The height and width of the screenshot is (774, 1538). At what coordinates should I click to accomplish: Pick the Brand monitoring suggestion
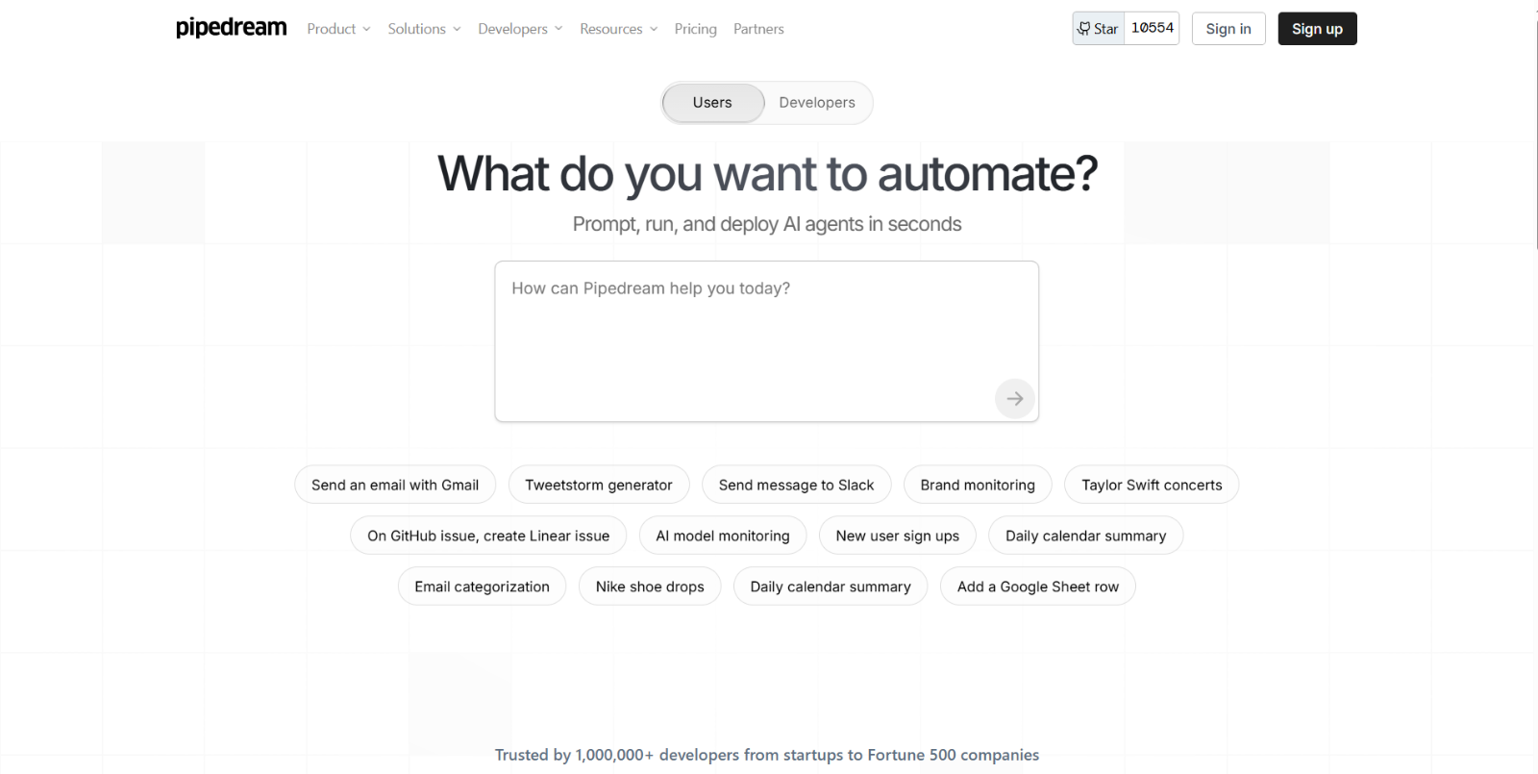[978, 485]
